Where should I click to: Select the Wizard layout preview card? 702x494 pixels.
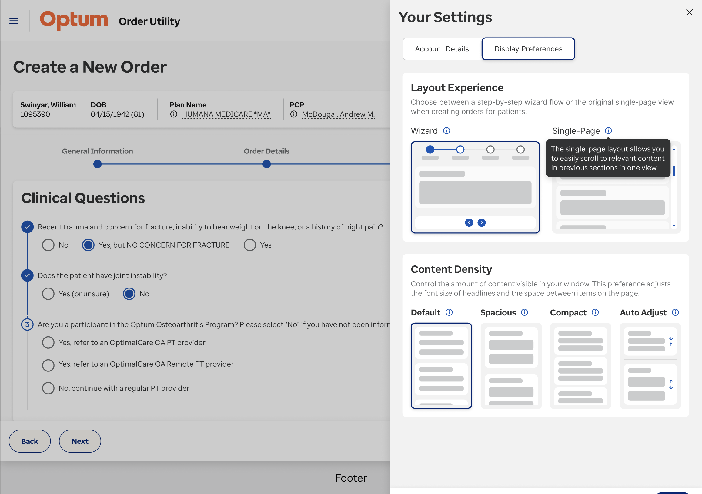pyautogui.click(x=475, y=187)
